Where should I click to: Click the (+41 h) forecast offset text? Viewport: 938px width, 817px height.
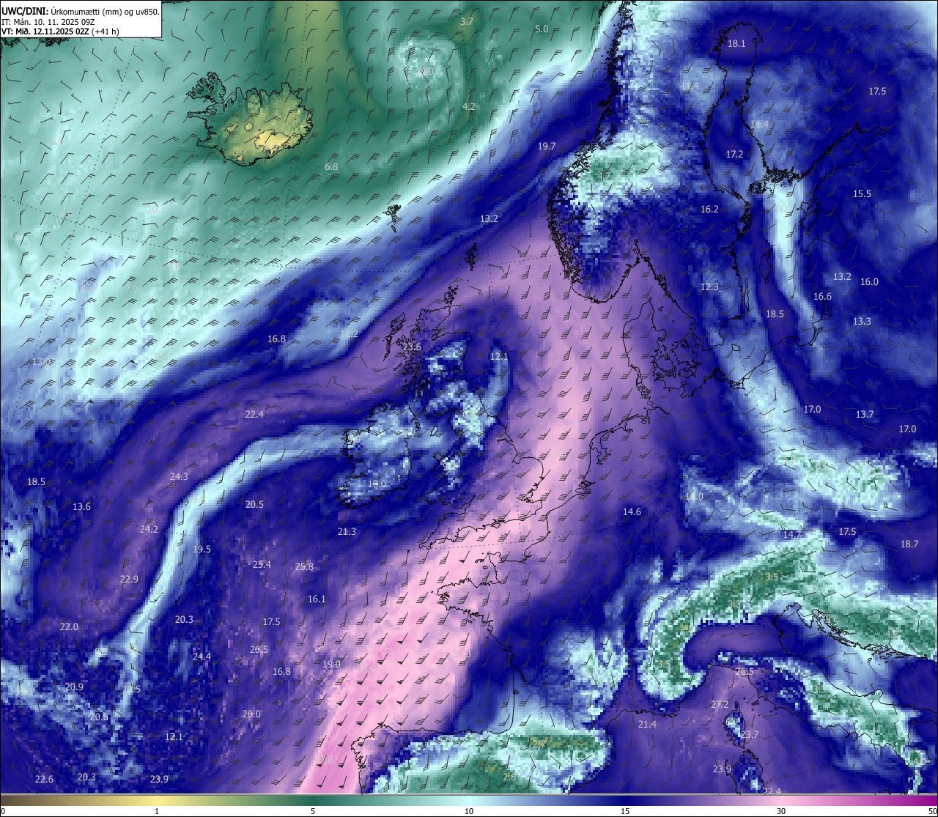coord(106,32)
